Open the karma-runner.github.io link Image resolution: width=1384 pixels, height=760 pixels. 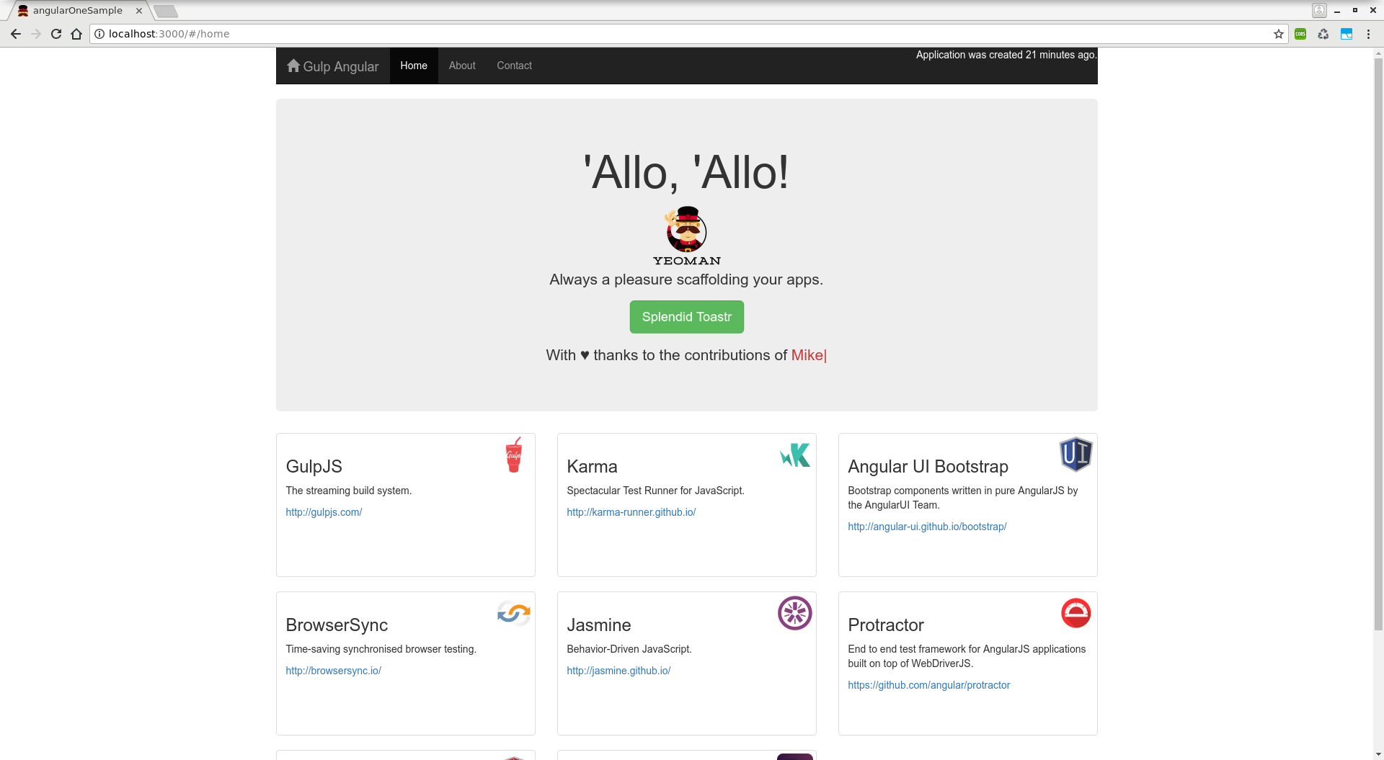pos(631,512)
